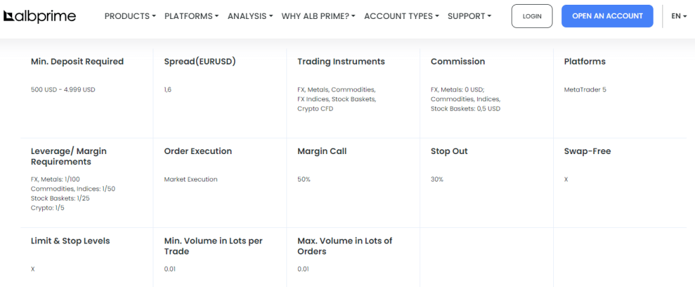
Task: Click OPEN AN ACCOUNT button
Action: pos(607,16)
